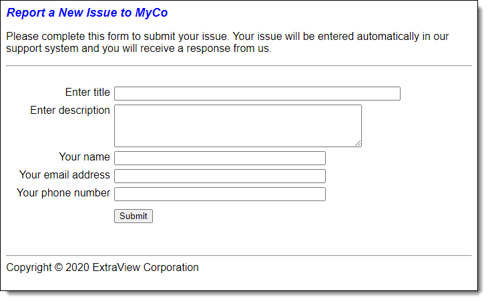Click inside the Enter description text area
The height and width of the screenshot is (301, 488).
click(238, 126)
